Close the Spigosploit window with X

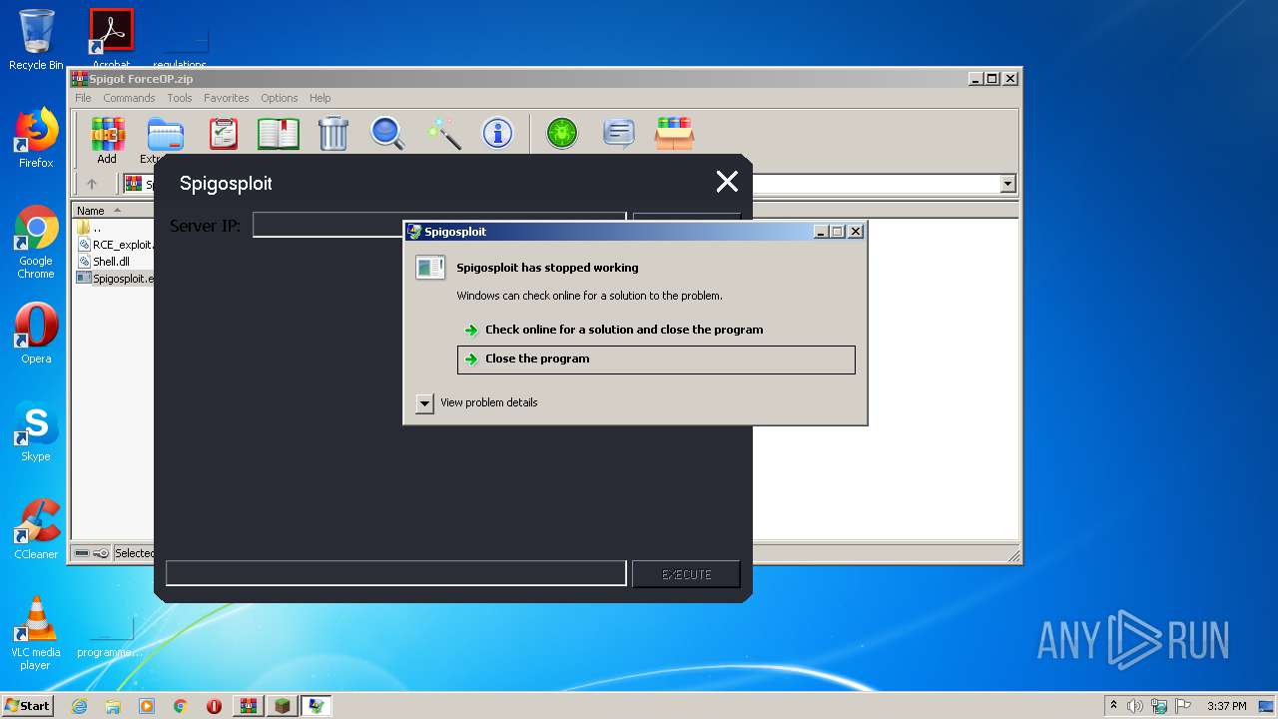pos(727,182)
